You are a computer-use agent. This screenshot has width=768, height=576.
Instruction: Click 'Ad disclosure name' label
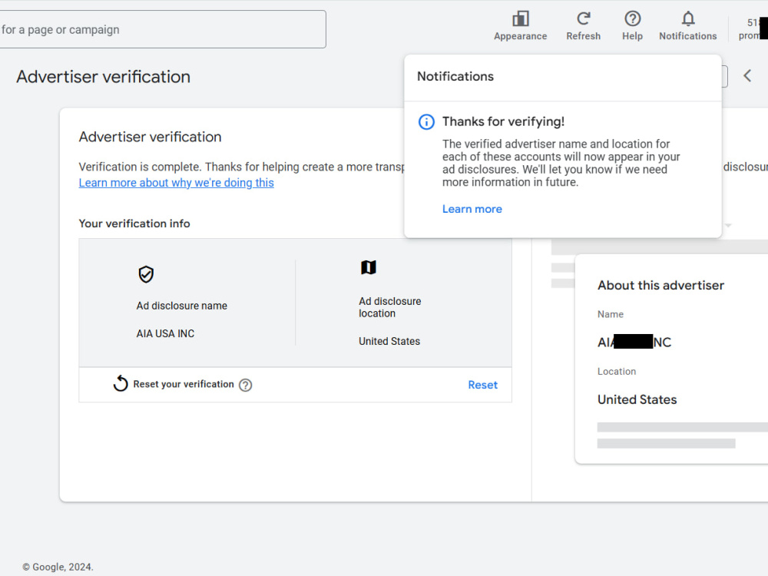pyautogui.click(x=181, y=306)
